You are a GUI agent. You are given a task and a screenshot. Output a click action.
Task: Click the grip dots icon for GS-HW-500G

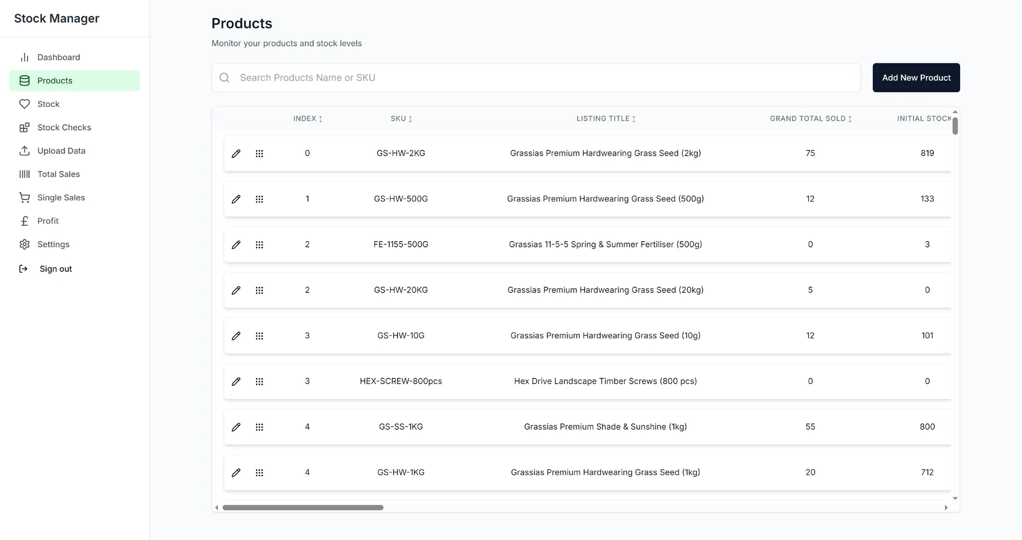point(259,199)
